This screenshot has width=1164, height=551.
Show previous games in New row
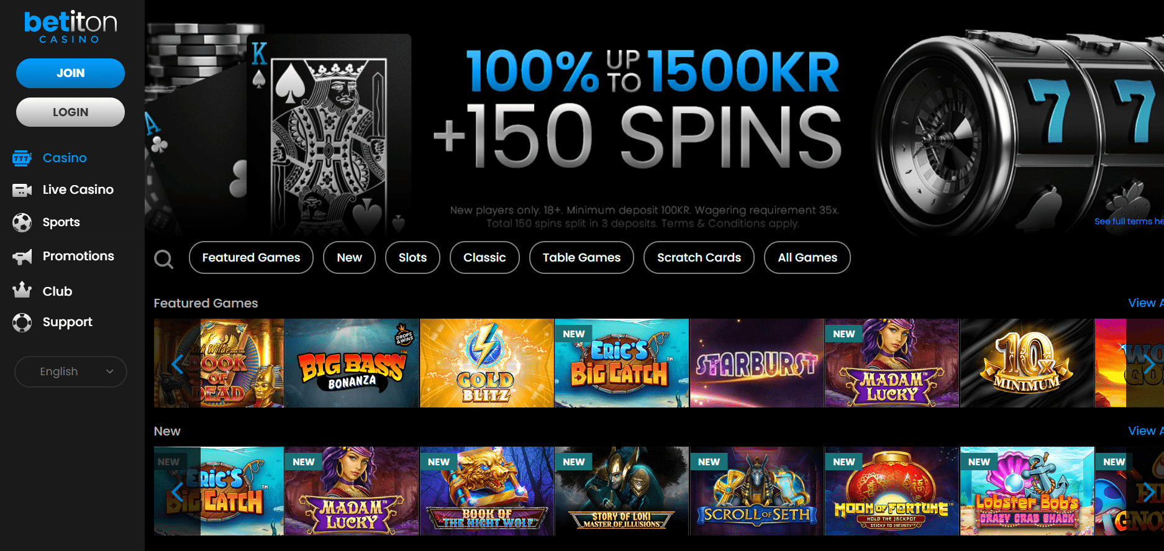(178, 491)
